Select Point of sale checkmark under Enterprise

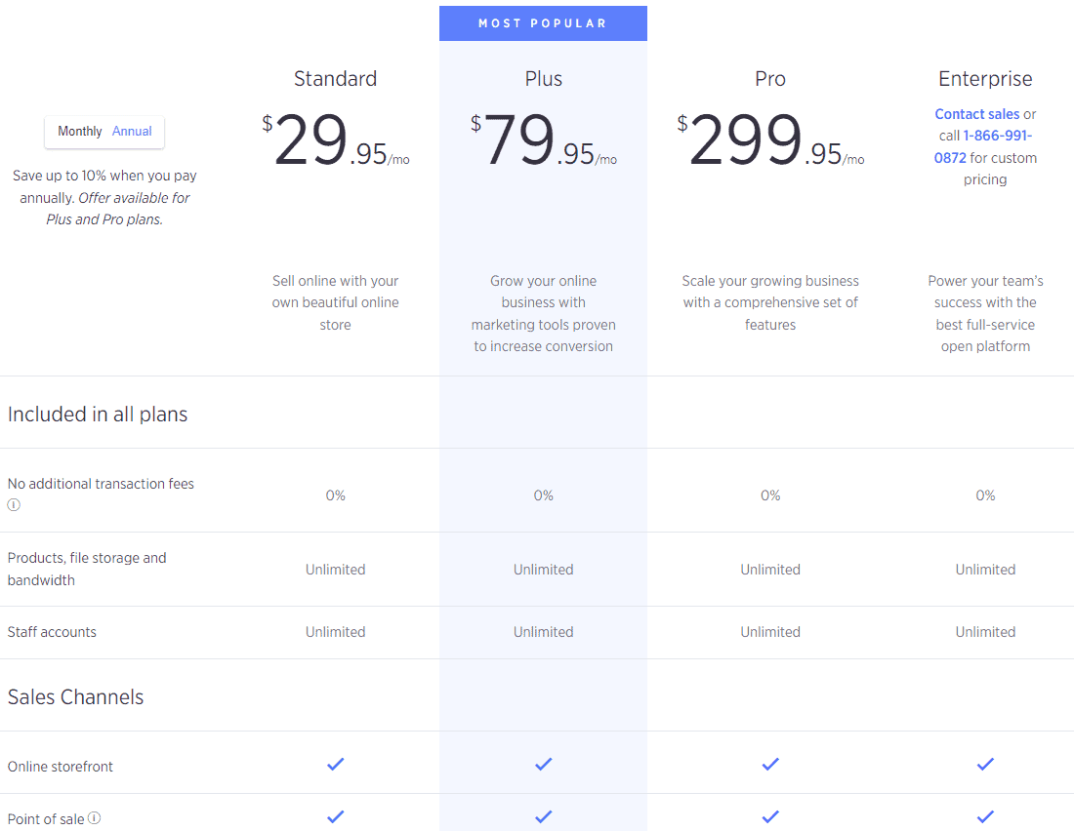tap(985, 817)
